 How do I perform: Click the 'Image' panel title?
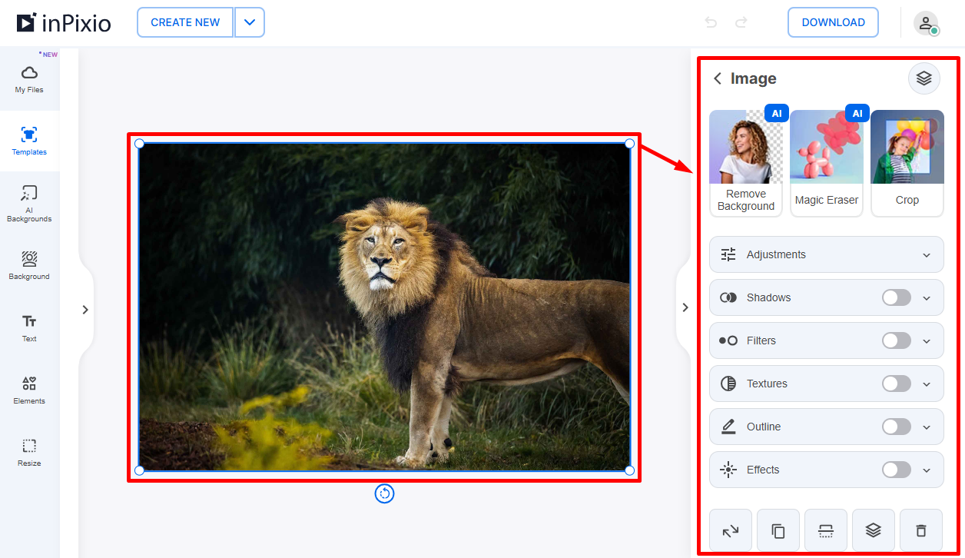click(753, 78)
